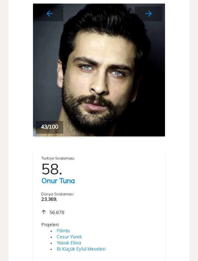Click the 56.678 rank change number
198x261 pixels.
(57, 212)
